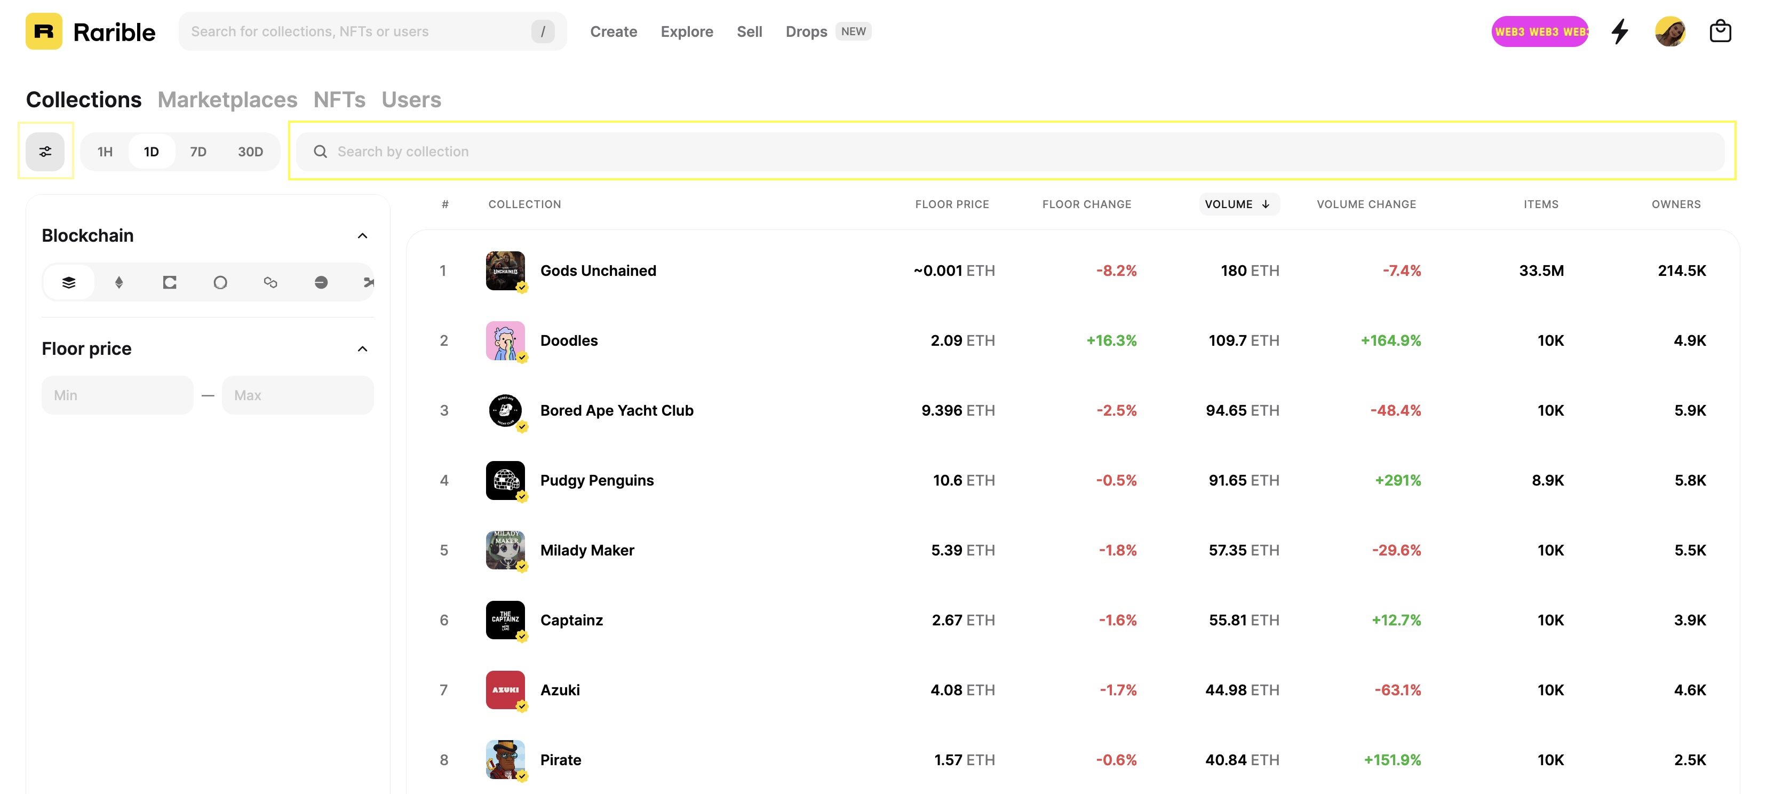
Task: Open the Explore menu item
Action: tap(687, 31)
